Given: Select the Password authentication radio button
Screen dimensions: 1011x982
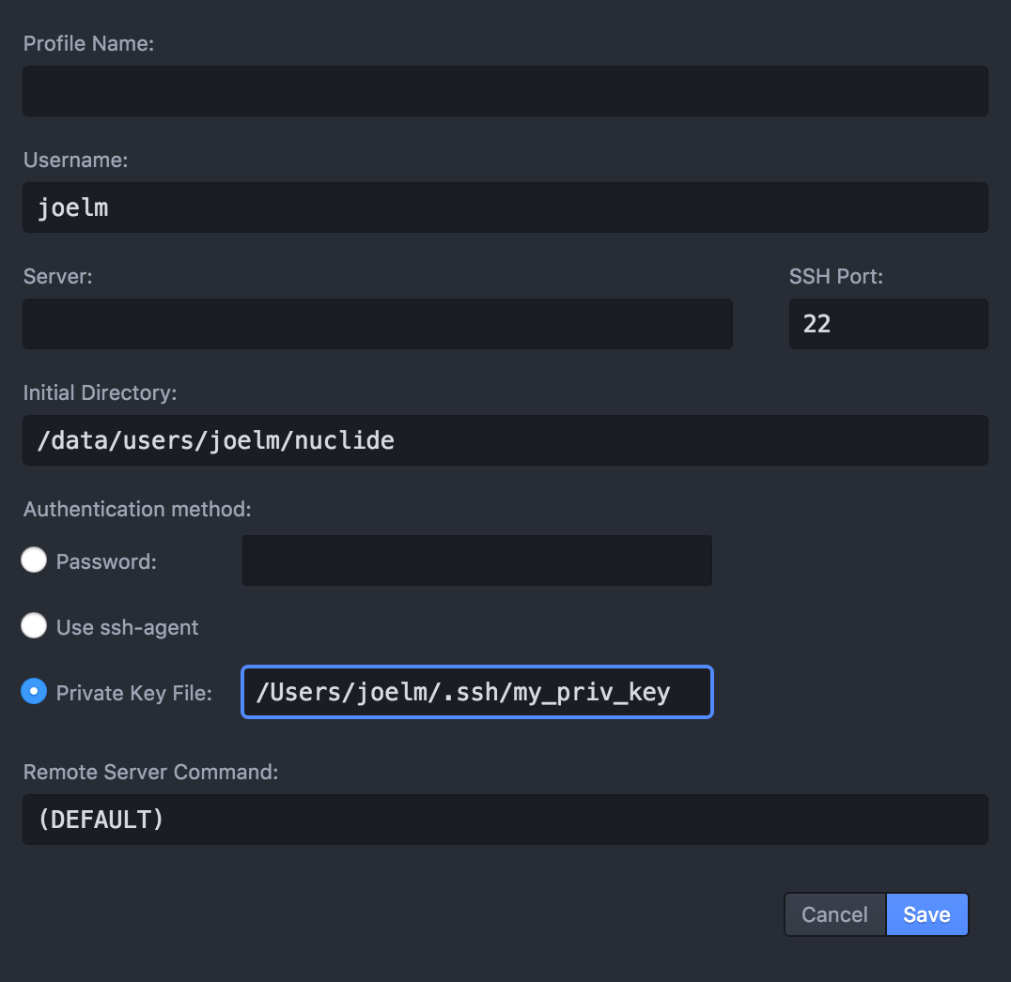Looking at the screenshot, I should click(34, 560).
